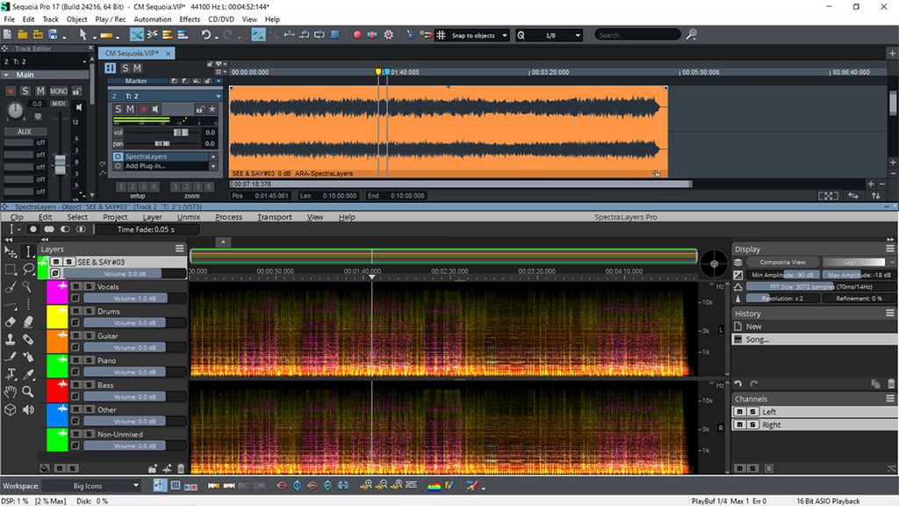Open the Unmix menu in SpectraLayers

point(189,217)
